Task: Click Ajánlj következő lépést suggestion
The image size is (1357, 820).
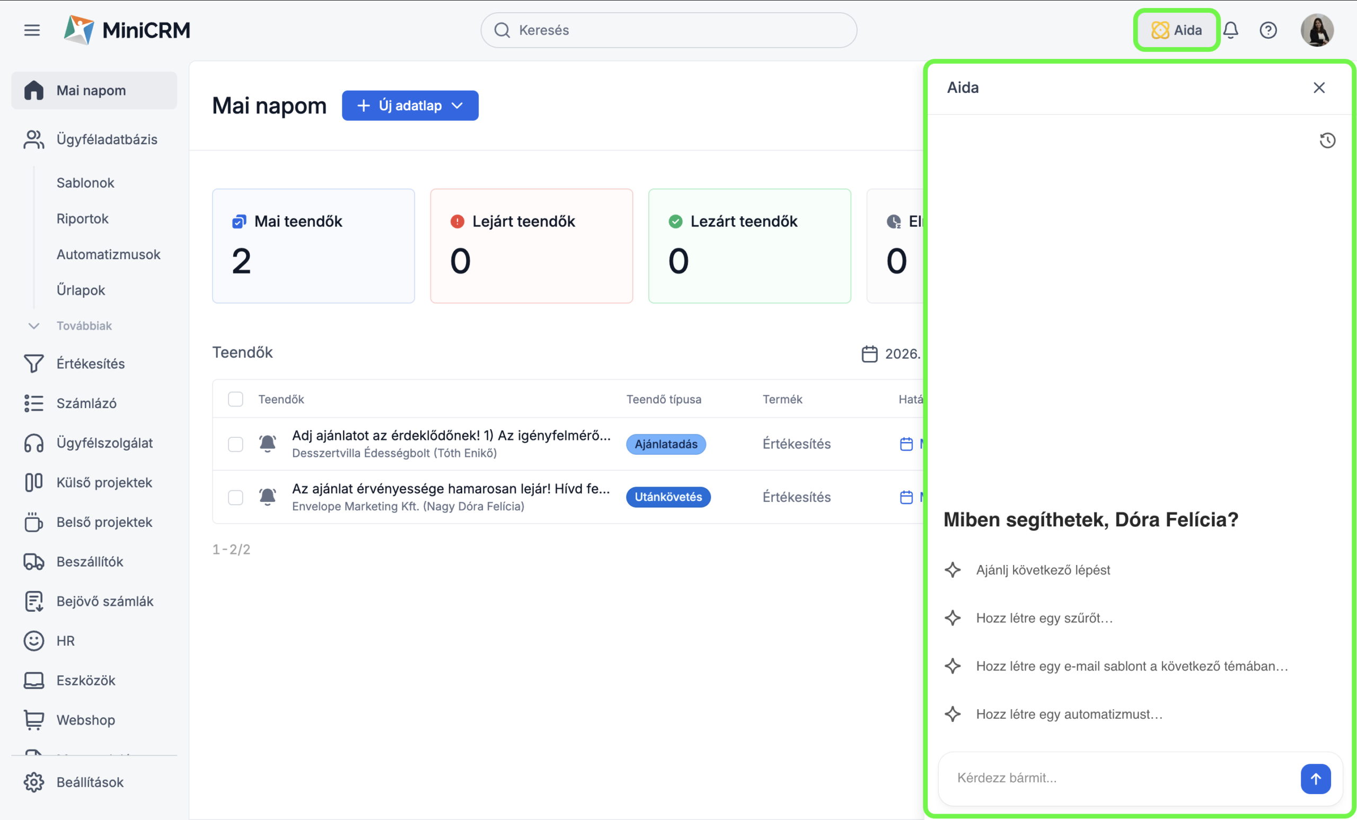Action: [x=1043, y=570]
